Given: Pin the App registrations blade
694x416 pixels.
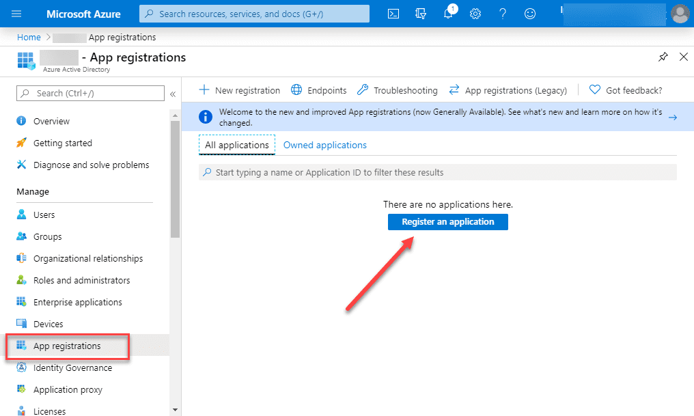Looking at the screenshot, I should [x=663, y=57].
